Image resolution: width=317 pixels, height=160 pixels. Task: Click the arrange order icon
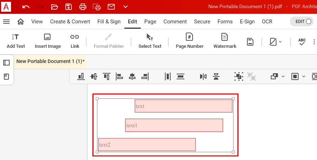click(x=274, y=76)
